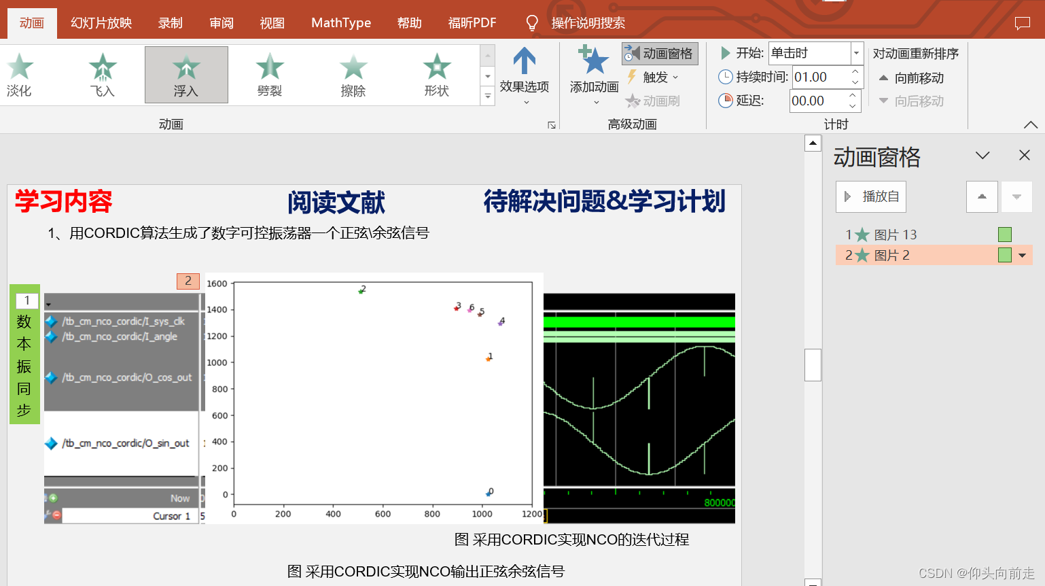This screenshot has height=586, width=1045.
Task: Decrease delay with the down spinner
Action: 853,106
